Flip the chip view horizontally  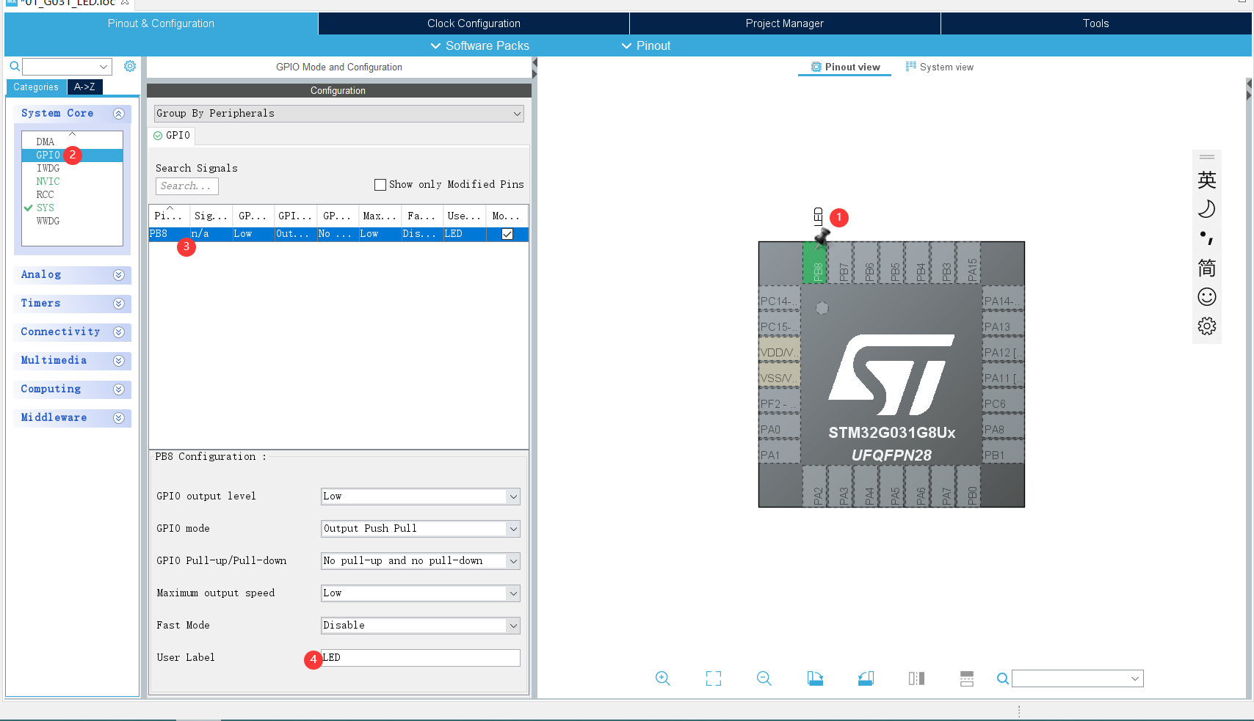pos(916,678)
